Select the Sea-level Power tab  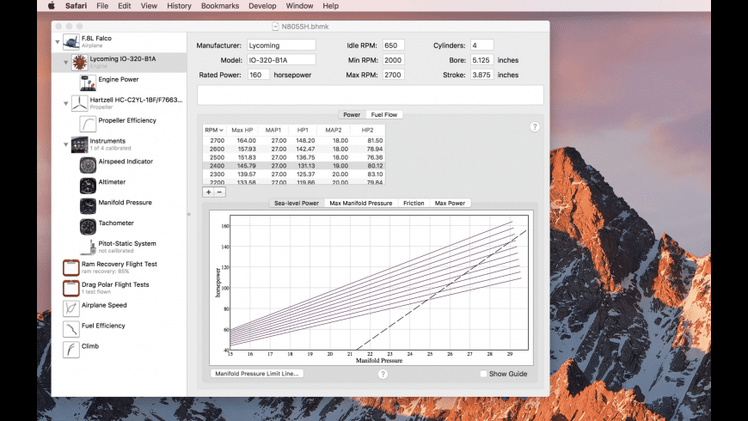(x=297, y=203)
